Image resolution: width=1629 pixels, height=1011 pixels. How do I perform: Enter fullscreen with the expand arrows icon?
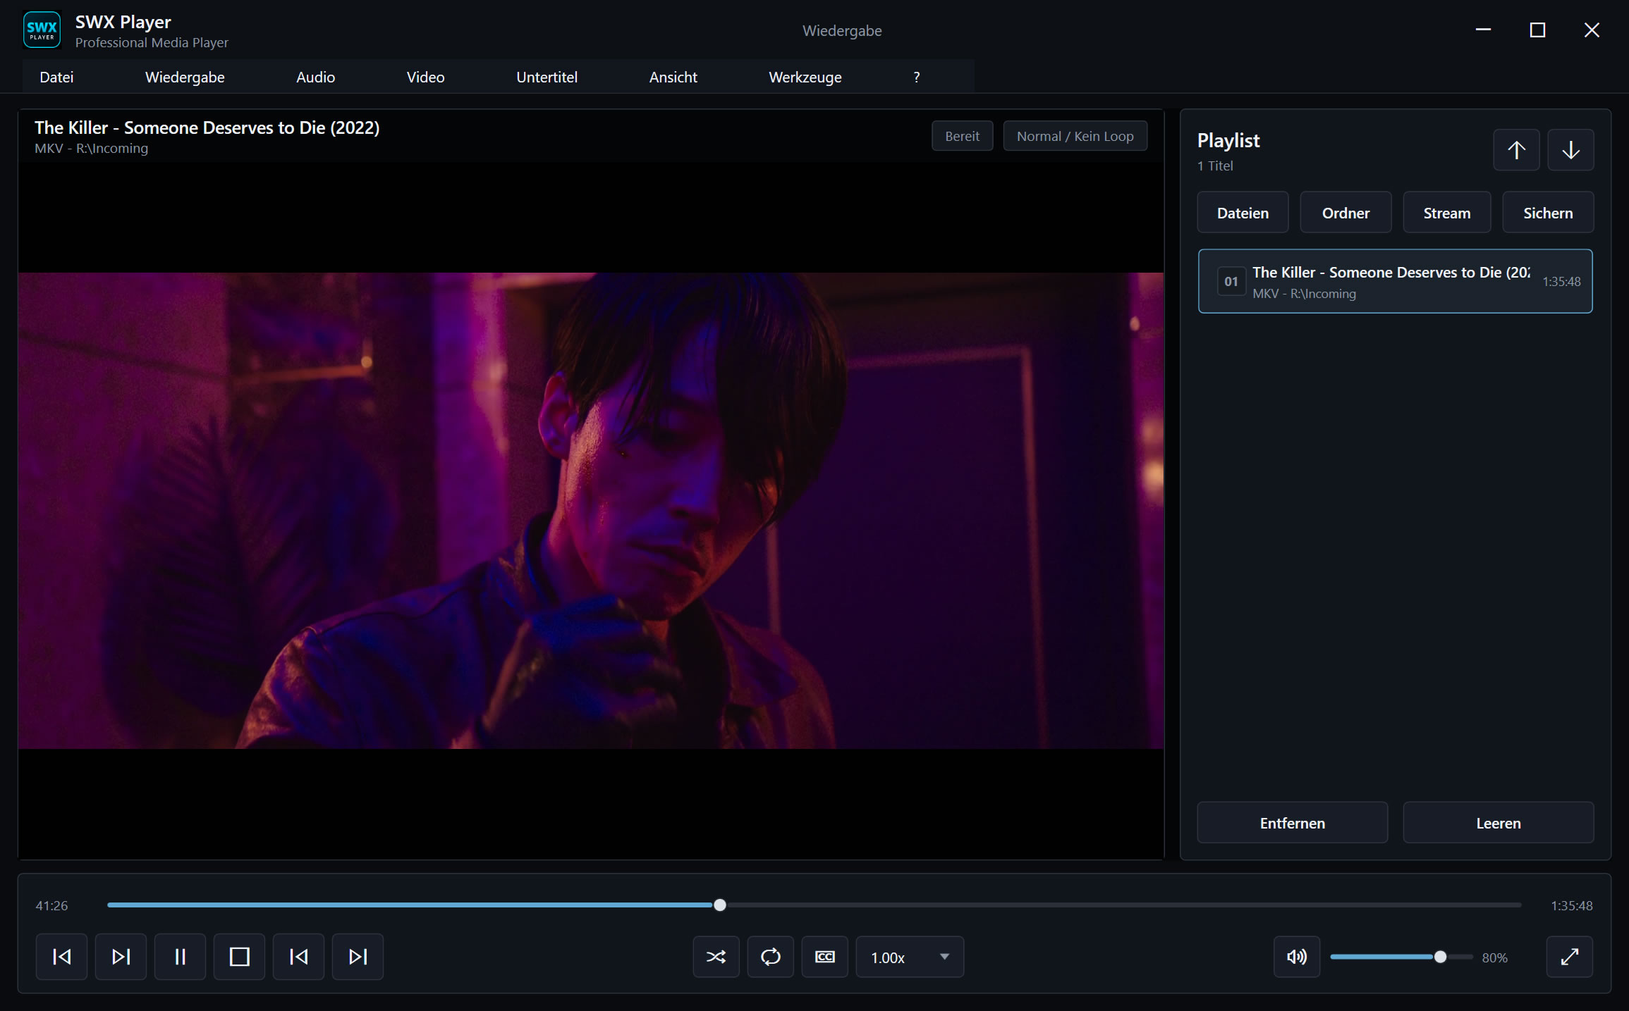(x=1570, y=957)
